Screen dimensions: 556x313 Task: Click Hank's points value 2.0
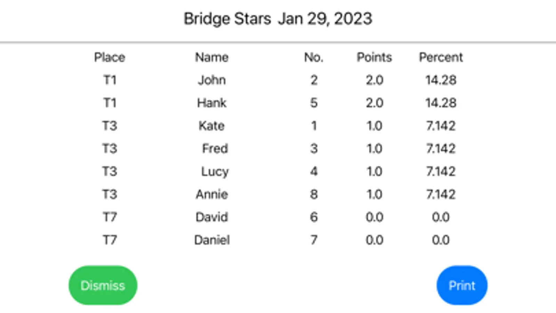(374, 103)
